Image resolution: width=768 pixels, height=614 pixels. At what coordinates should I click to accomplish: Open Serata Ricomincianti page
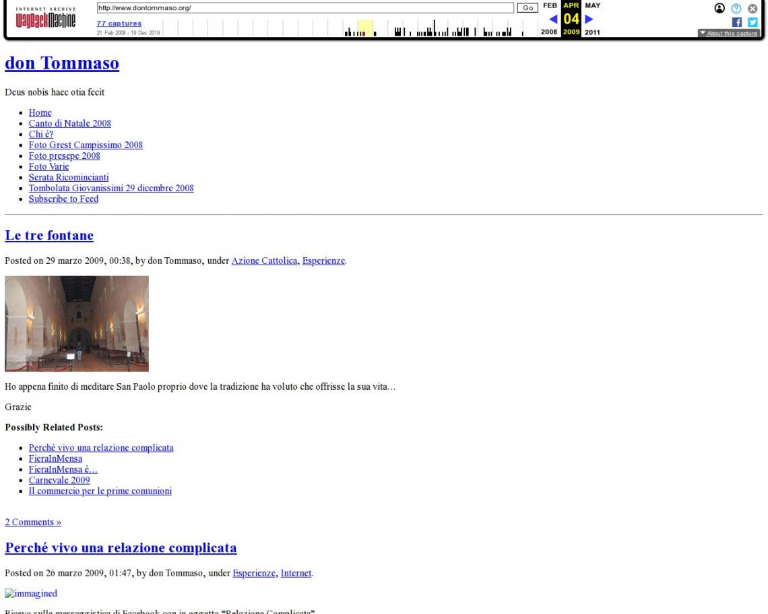(69, 177)
